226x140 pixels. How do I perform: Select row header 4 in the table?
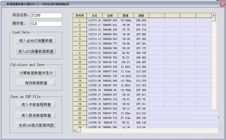tap(80, 34)
